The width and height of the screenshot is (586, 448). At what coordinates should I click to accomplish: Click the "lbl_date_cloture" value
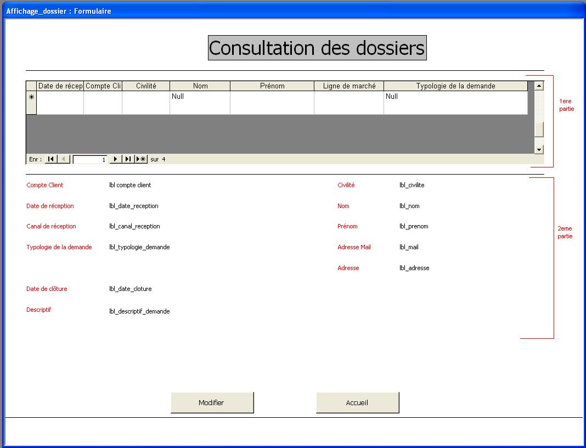pos(131,289)
